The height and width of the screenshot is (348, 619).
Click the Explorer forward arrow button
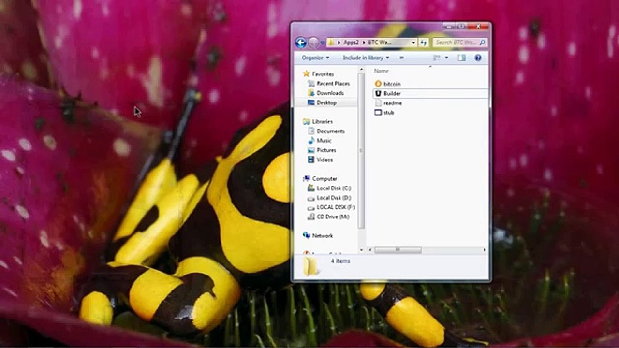pyautogui.click(x=313, y=43)
